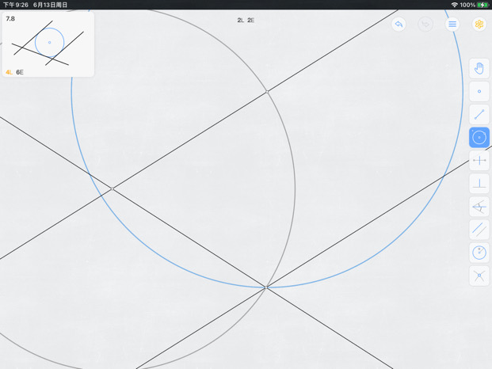Image resolution: width=492 pixels, height=369 pixels.
Task: Select the Perpendicular line tool
Action: (x=479, y=184)
